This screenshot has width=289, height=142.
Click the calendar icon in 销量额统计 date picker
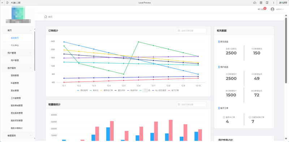179,104
